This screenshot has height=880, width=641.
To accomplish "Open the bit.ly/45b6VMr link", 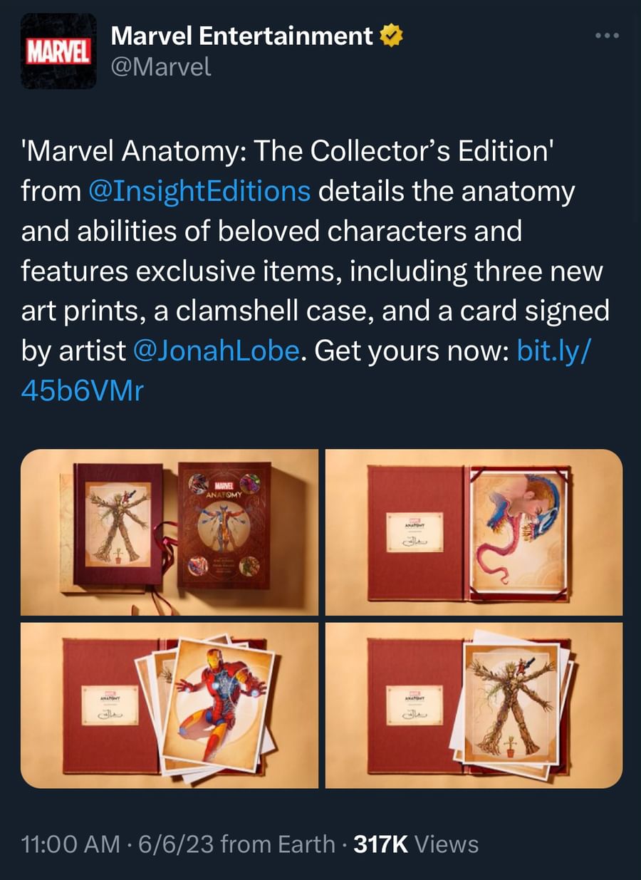I will click(306, 371).
